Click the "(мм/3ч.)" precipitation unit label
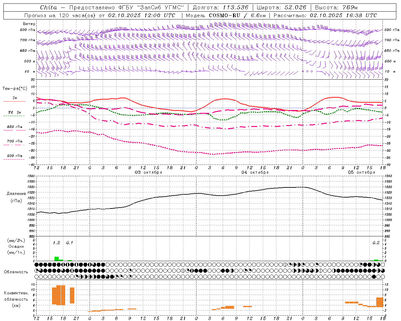 [x=16, y=240]
